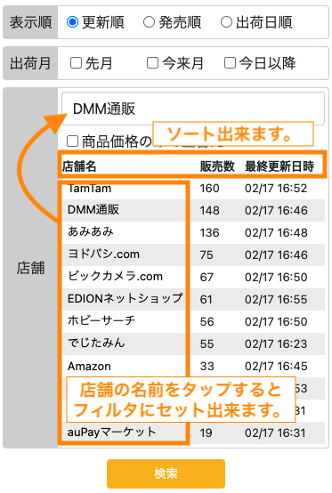
Task: Select the 出荷日順 radio button
Action: click(226, 22)
